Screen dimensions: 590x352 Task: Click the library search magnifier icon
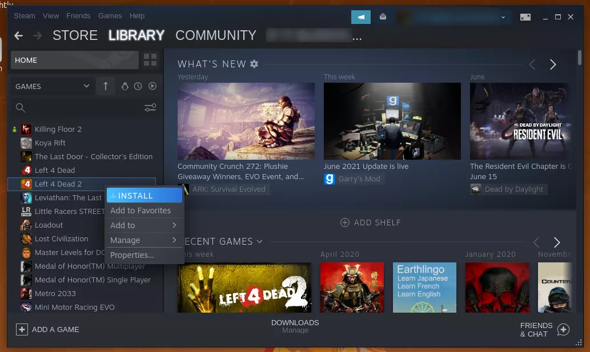pos(21,108)
